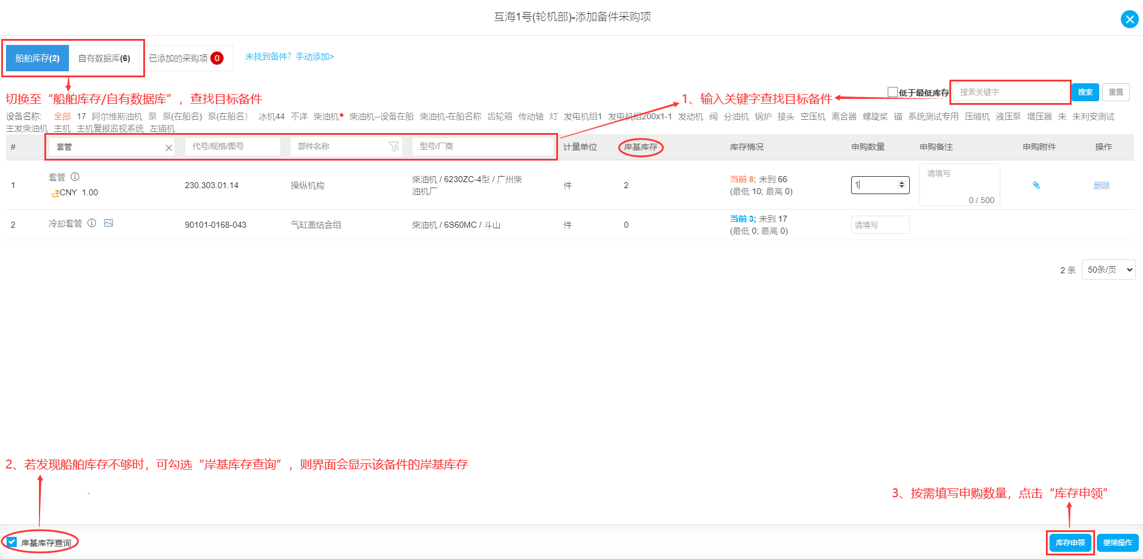Screen dimensions: 1143x559
Task: Filter by equipment 柴油机-在船名称
Action: point(450,116)
